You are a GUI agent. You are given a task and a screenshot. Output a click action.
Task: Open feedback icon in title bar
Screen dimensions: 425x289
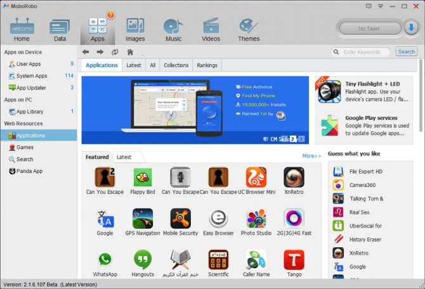(x=369, y=6)
